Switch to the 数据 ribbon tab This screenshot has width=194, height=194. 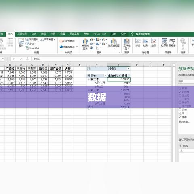point(43,34)
